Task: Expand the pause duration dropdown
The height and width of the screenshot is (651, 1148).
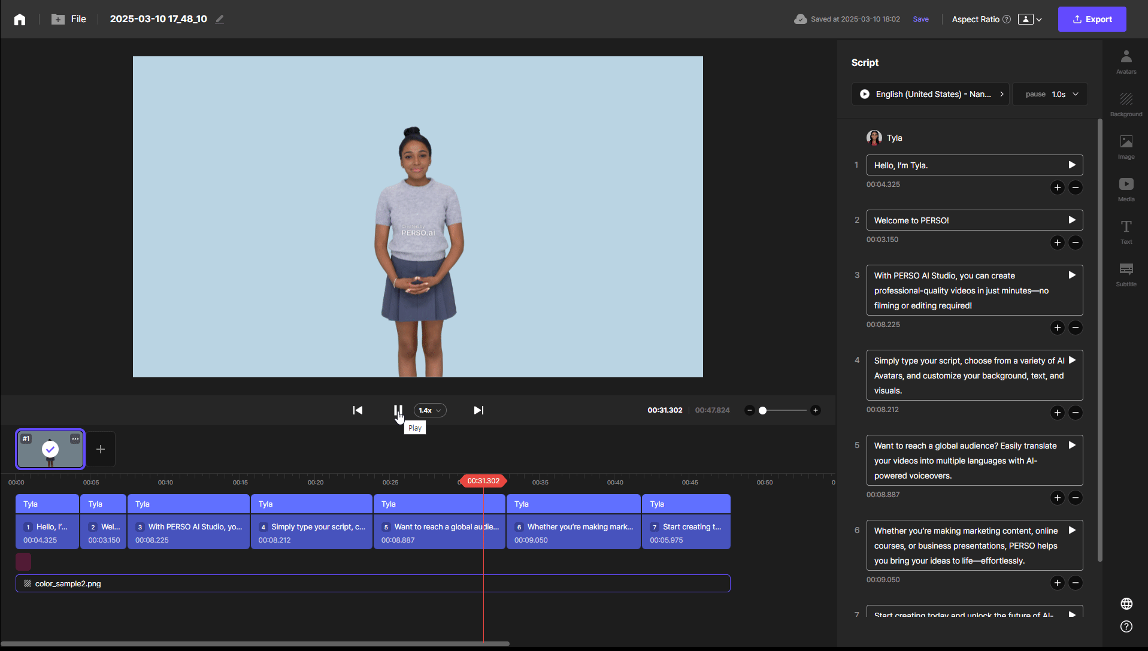Action: (x=1050, y=94)
